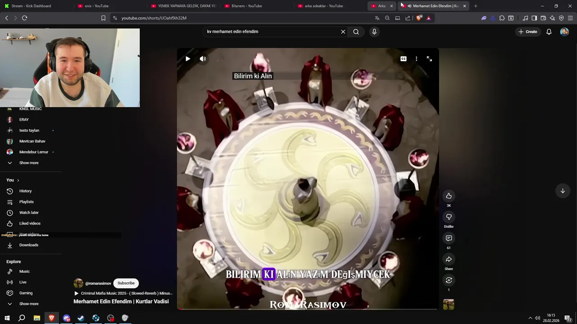Click the address bar URL
577x324 pixels.
pyautogui.click(x=154, y=18)
